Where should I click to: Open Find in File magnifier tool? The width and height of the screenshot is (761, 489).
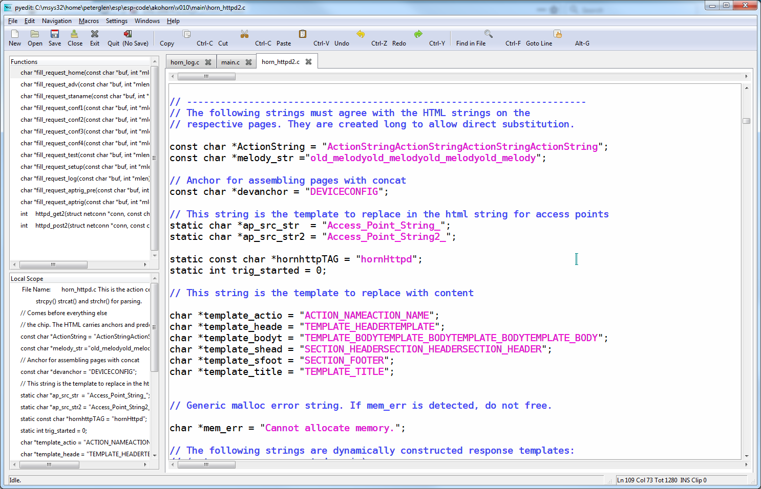pos(489,34)
